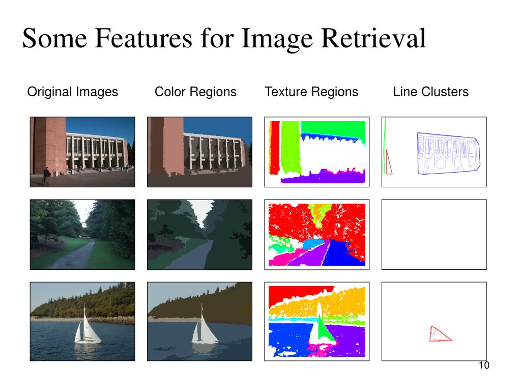Select the 'Line Clusters' column heading
This screenshot has width=521, height=391.
[430, 92]
